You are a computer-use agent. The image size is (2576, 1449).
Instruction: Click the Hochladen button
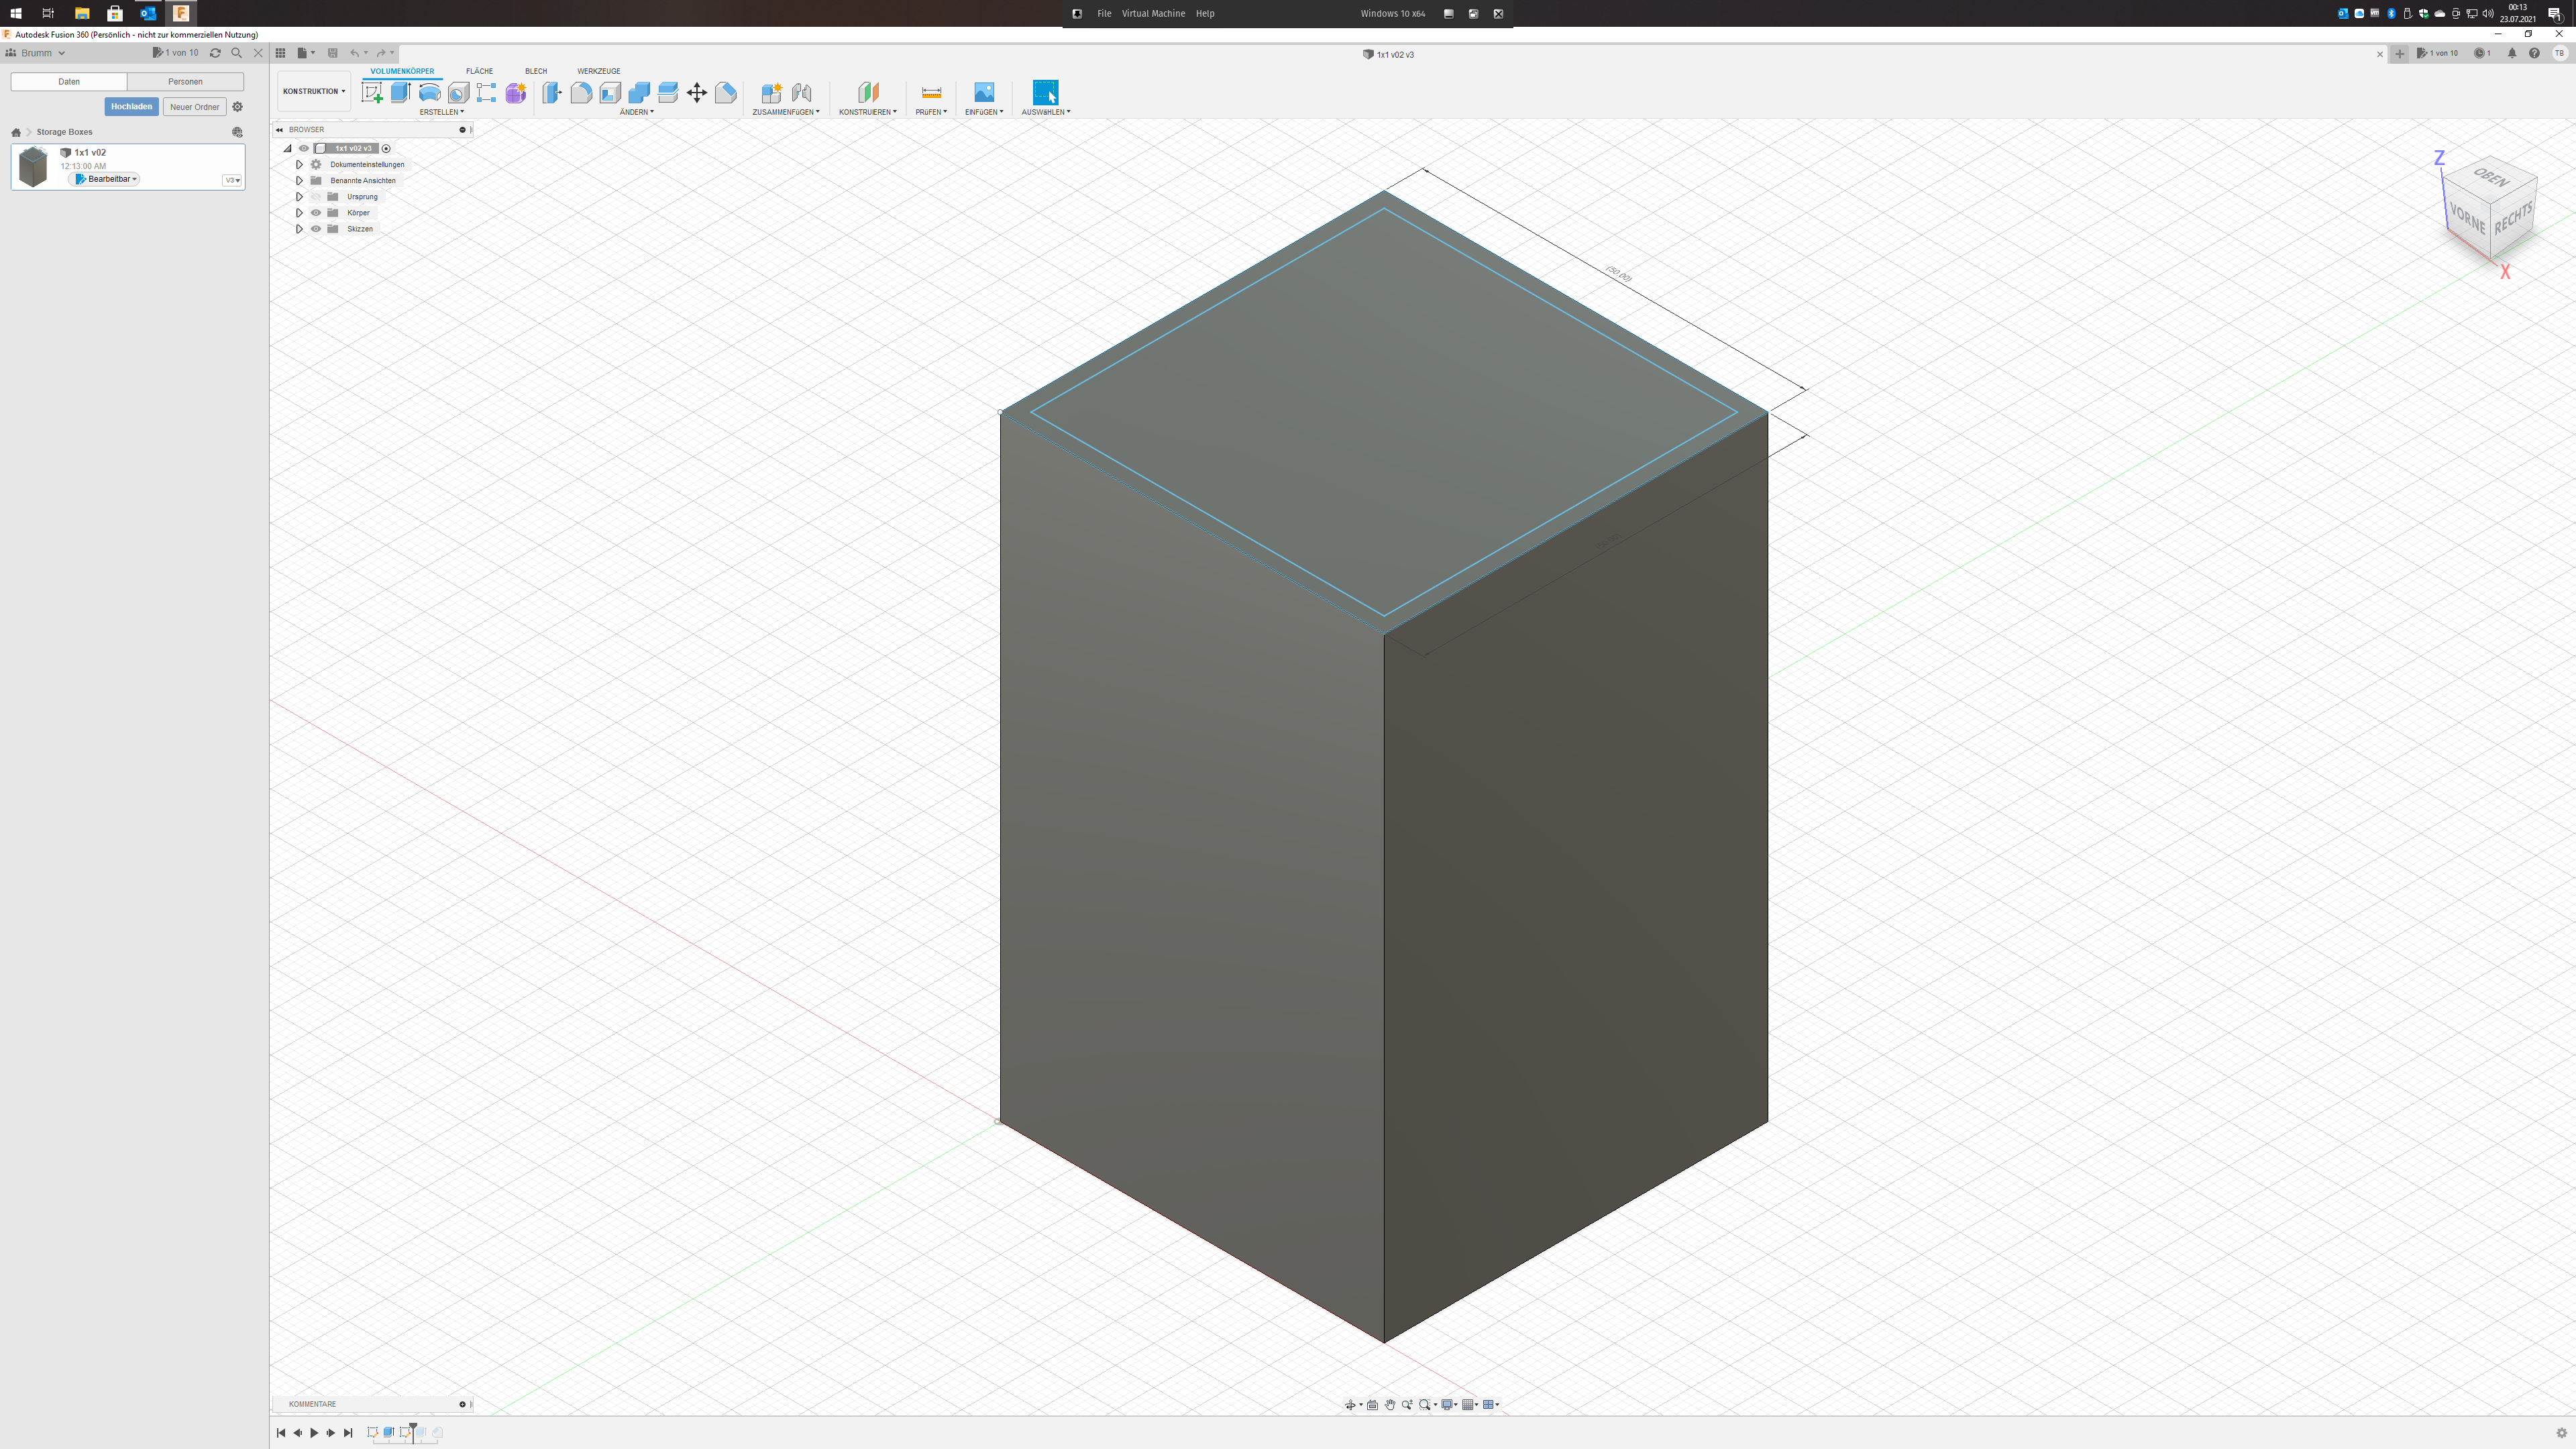pyautogui.click(x=131, y=107)
